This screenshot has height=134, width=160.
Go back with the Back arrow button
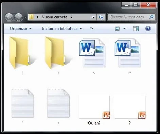(x=9, y=17)
